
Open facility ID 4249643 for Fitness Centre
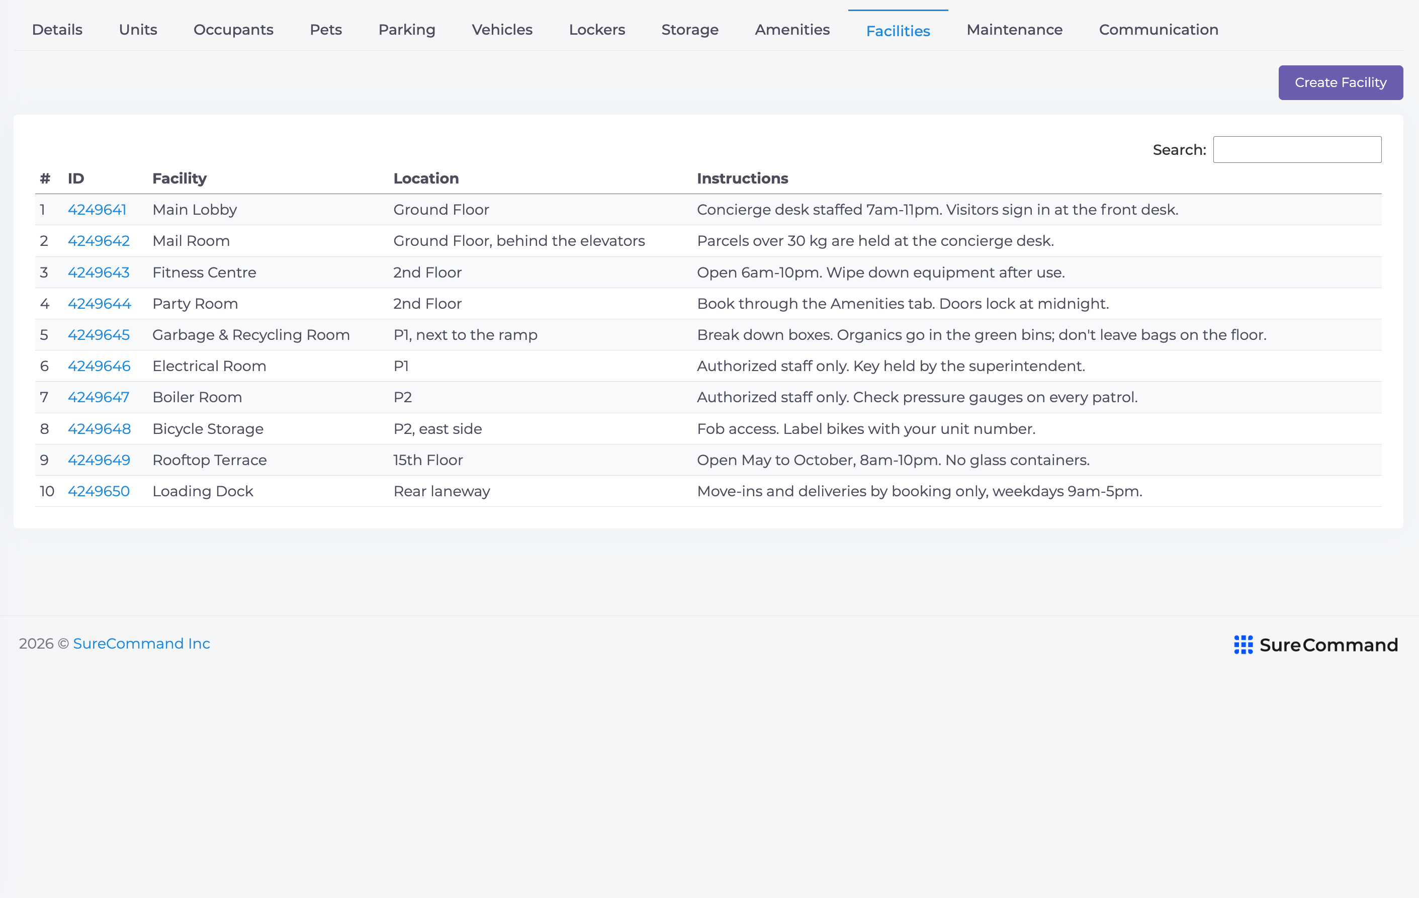click(x=99, y=272)
